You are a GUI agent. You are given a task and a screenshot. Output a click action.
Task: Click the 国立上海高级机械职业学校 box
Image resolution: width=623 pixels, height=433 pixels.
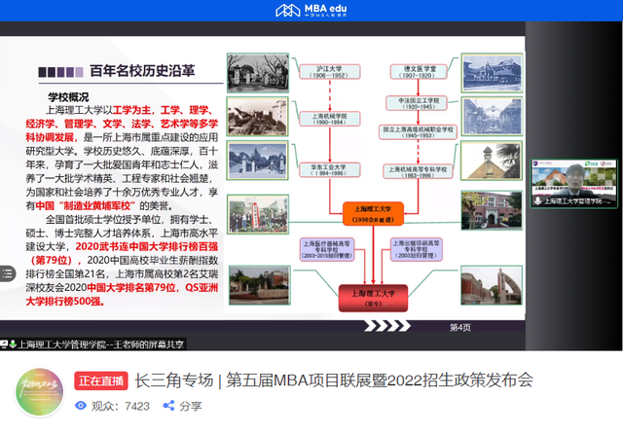pos(418,132)
